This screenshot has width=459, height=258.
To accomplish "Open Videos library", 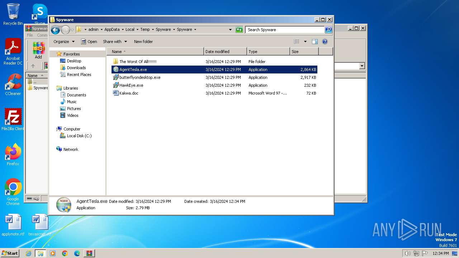I will pos(72,115).
